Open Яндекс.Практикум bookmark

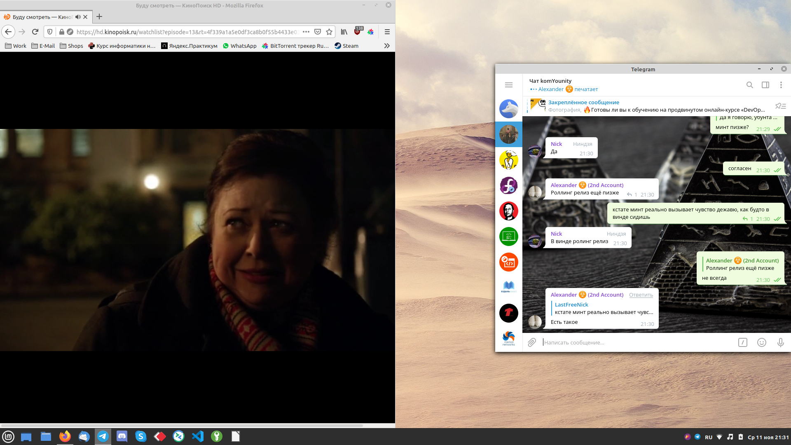(x=190, y=46)
